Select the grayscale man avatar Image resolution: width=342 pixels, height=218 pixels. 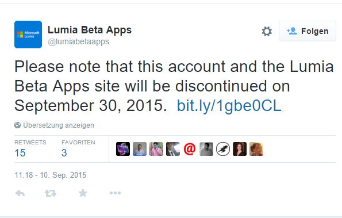click(x=206, y=149)
